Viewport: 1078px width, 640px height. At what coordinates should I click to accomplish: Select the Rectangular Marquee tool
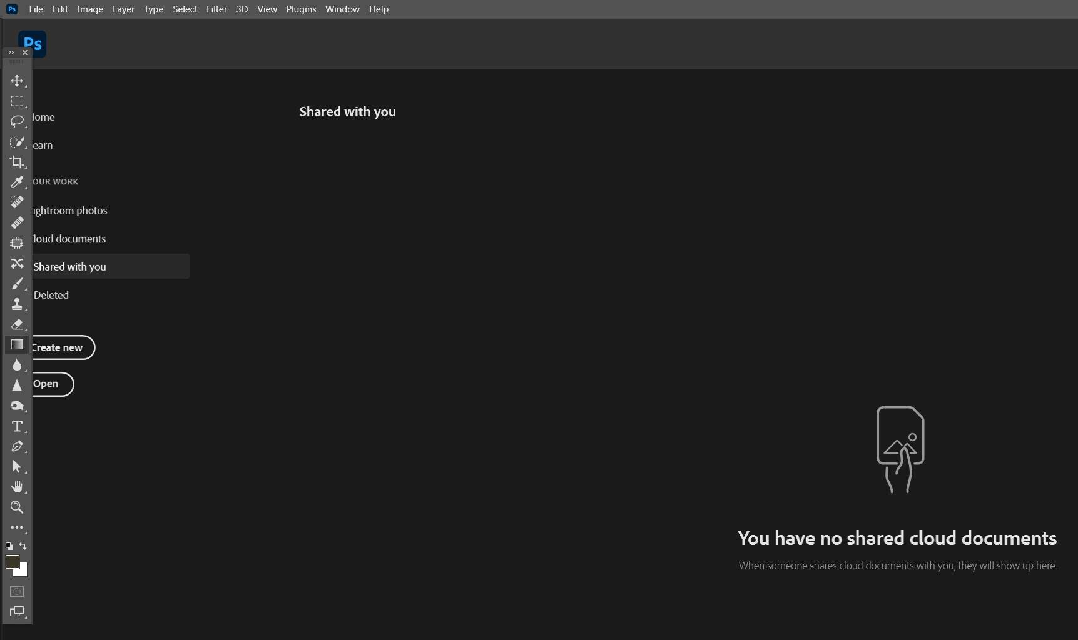pyautogui.click(x=17, y=101)
